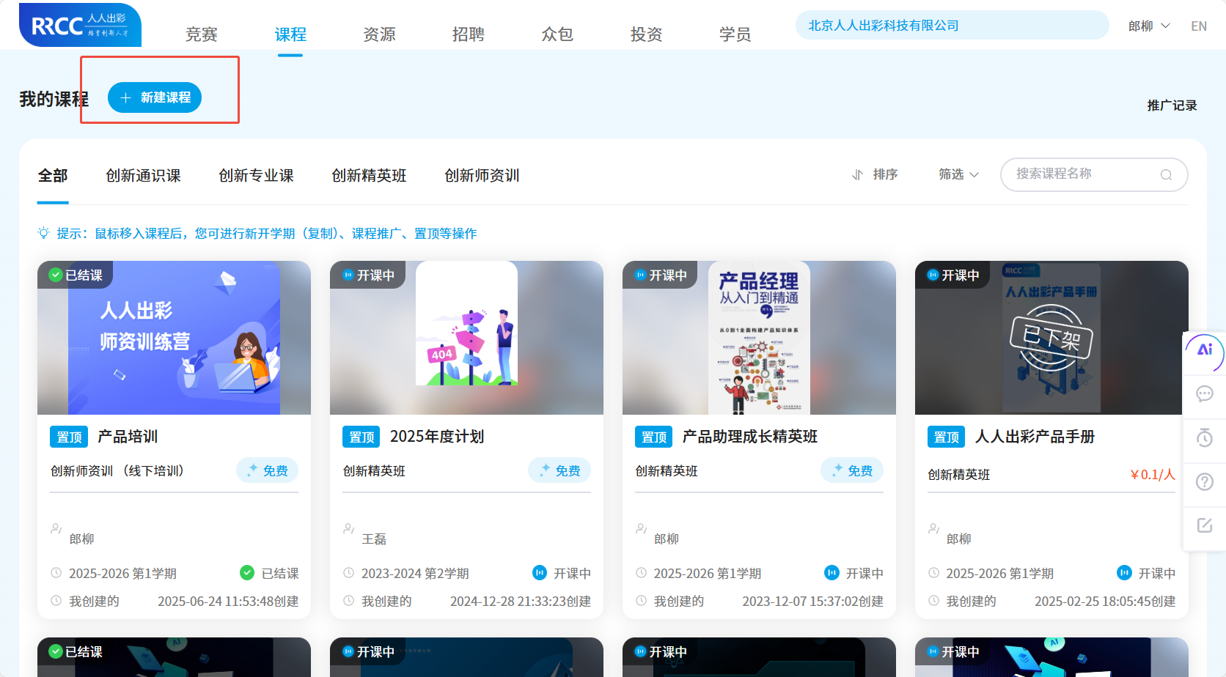Open the AI assistant in the right sidebar
This screenshot has width=1226, height=677.
[x=1203, y=352]
